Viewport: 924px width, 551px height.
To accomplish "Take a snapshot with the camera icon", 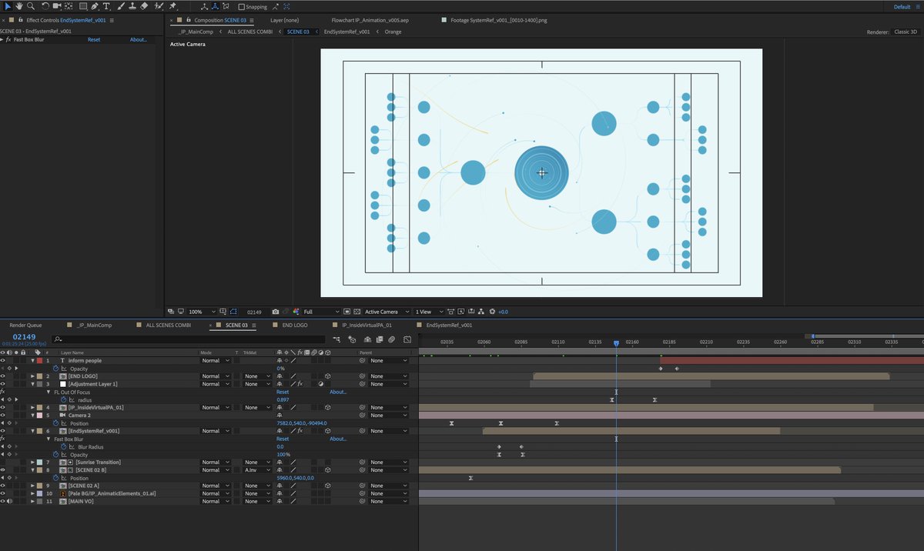I will tap(276, 312).
